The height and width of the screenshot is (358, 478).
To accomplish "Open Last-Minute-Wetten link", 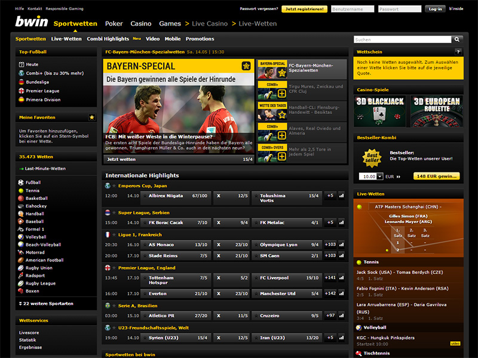I will (45, 168).
